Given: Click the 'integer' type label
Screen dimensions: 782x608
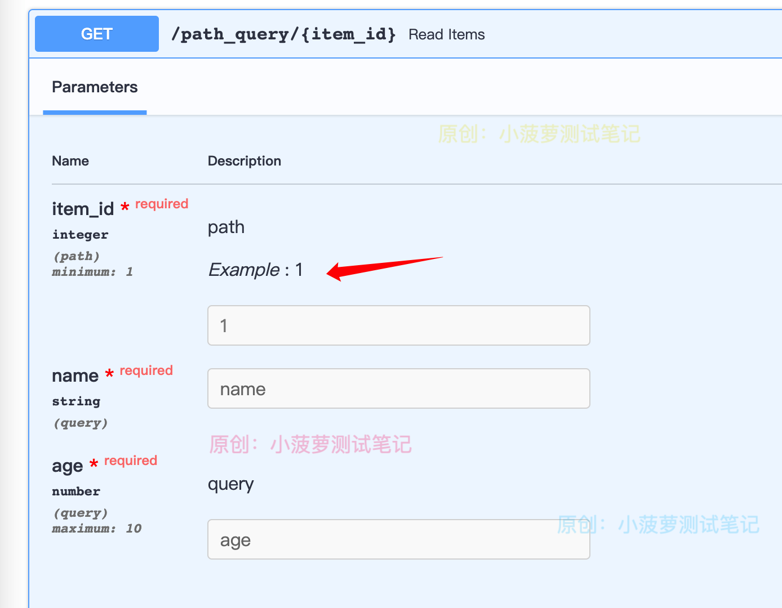Looking at the screenshot, I should 80,235.
